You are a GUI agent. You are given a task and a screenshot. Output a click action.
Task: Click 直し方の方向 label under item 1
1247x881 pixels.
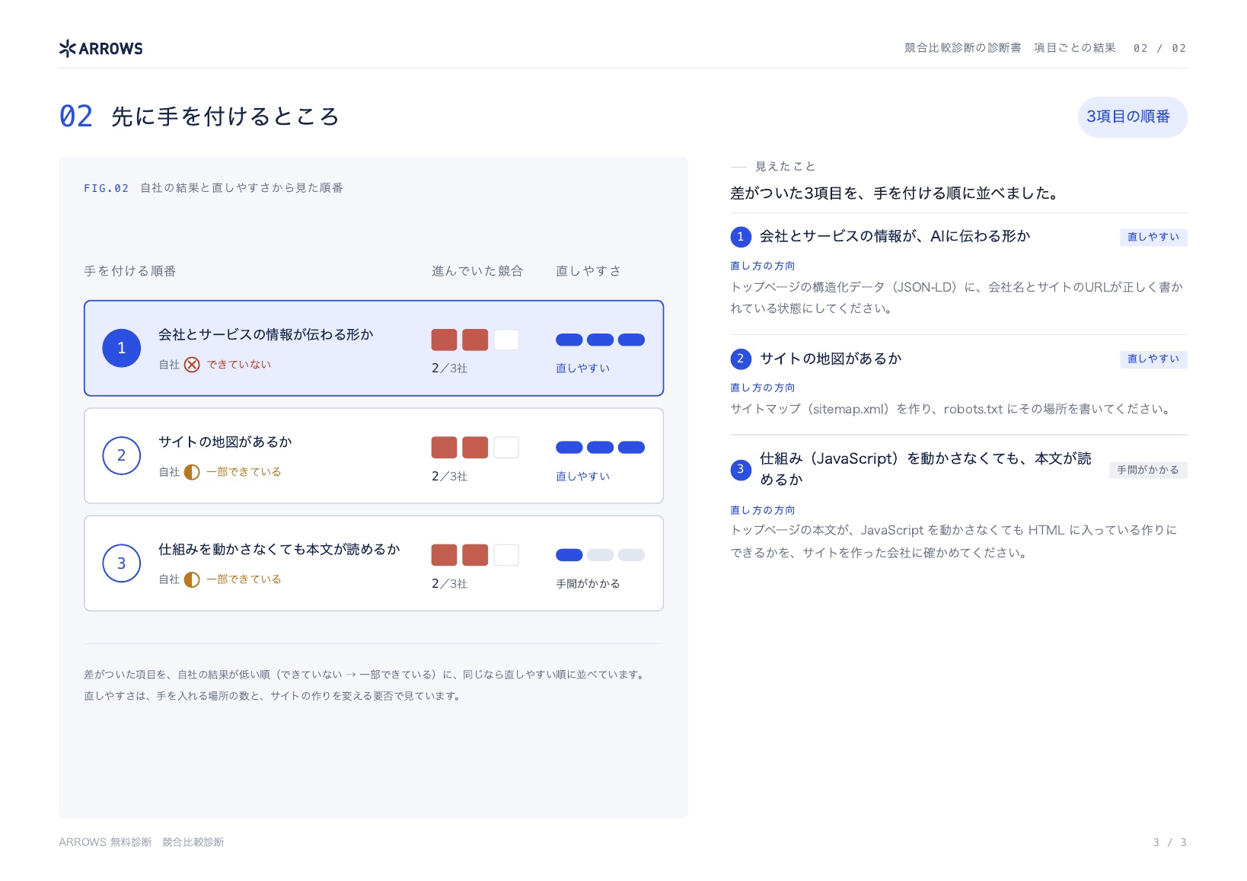coord(763,266)
